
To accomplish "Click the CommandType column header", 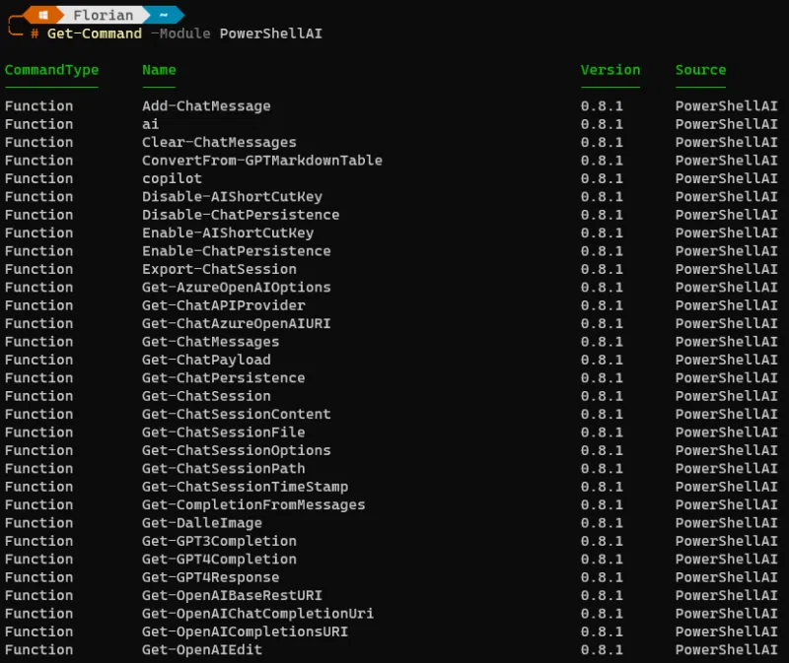I will [52, 70].
